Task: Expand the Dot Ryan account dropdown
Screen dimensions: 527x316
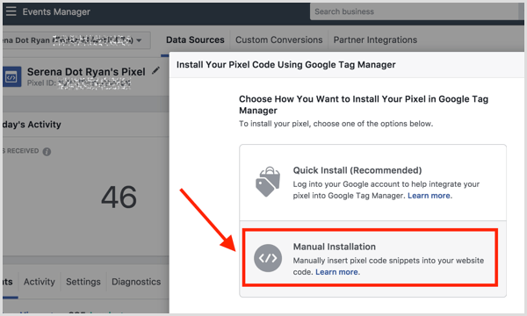Action: point(76,40)
